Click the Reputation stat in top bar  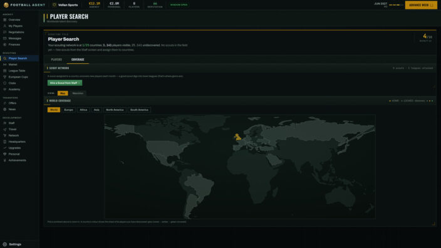tap(155, 5)
